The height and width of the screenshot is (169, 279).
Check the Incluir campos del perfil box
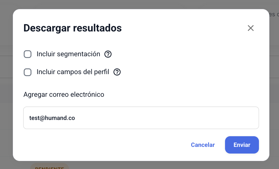pyautogui.click(x=28, y=72)
